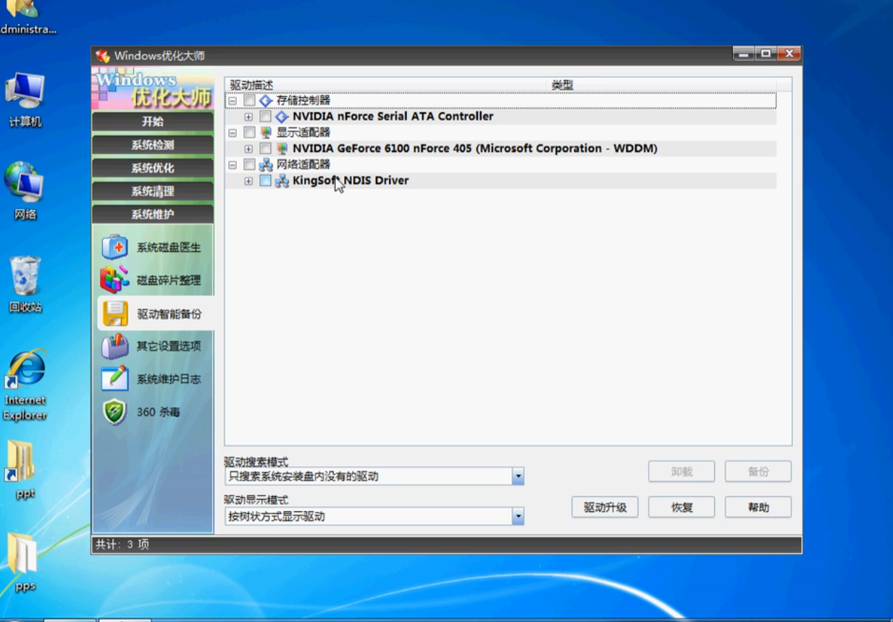Check the NVIDIA nForce Serial ATA Controller box

[266, 117]
